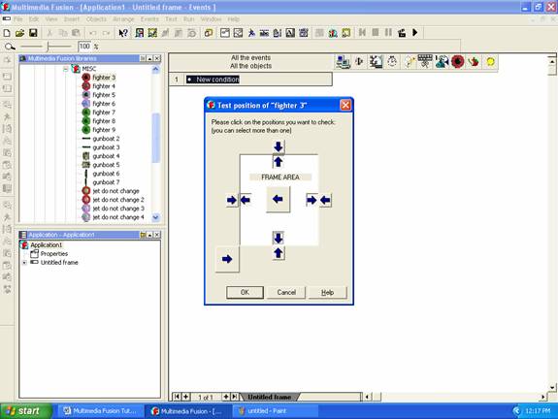Click the context Help arrow-question icon
The image size is (558, 419).
[123, 33]
